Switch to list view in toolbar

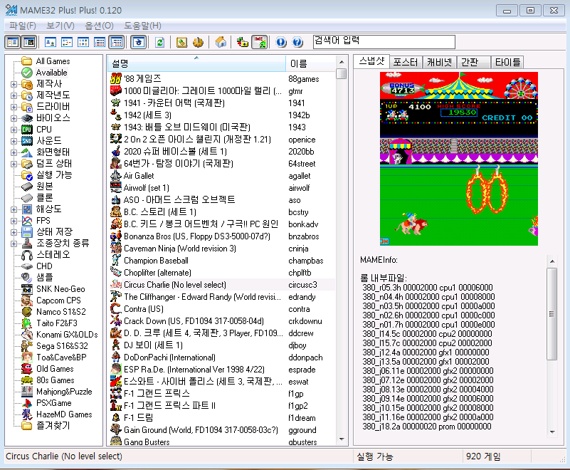tap(83, 42)
